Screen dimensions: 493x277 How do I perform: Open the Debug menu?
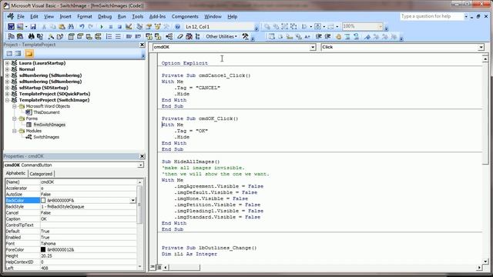tap(105, 17)
